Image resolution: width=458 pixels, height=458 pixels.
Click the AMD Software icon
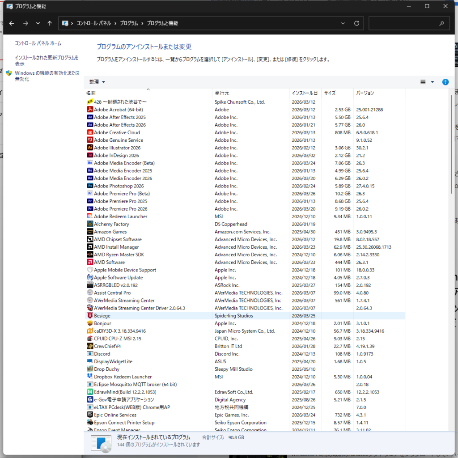tap(90, 262)
